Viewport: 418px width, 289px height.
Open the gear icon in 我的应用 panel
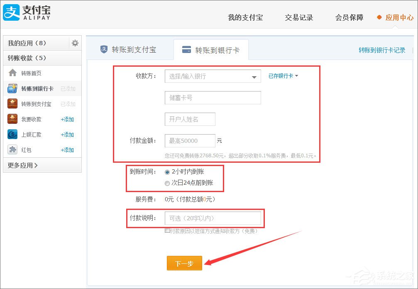[76, 43]
